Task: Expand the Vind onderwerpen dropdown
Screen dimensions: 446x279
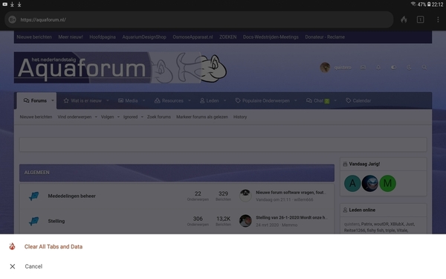Action: 96,117
